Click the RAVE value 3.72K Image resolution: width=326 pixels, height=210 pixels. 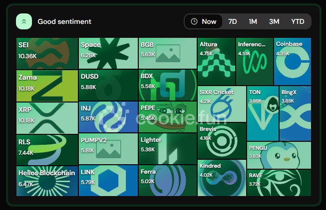coord(255,184)
